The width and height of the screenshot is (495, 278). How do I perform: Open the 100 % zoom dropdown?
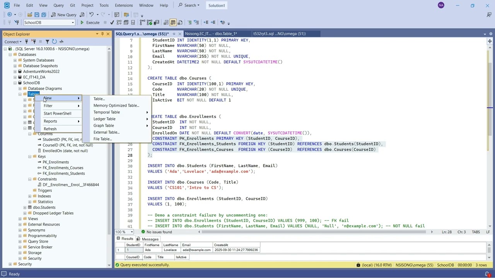point(131,232)
